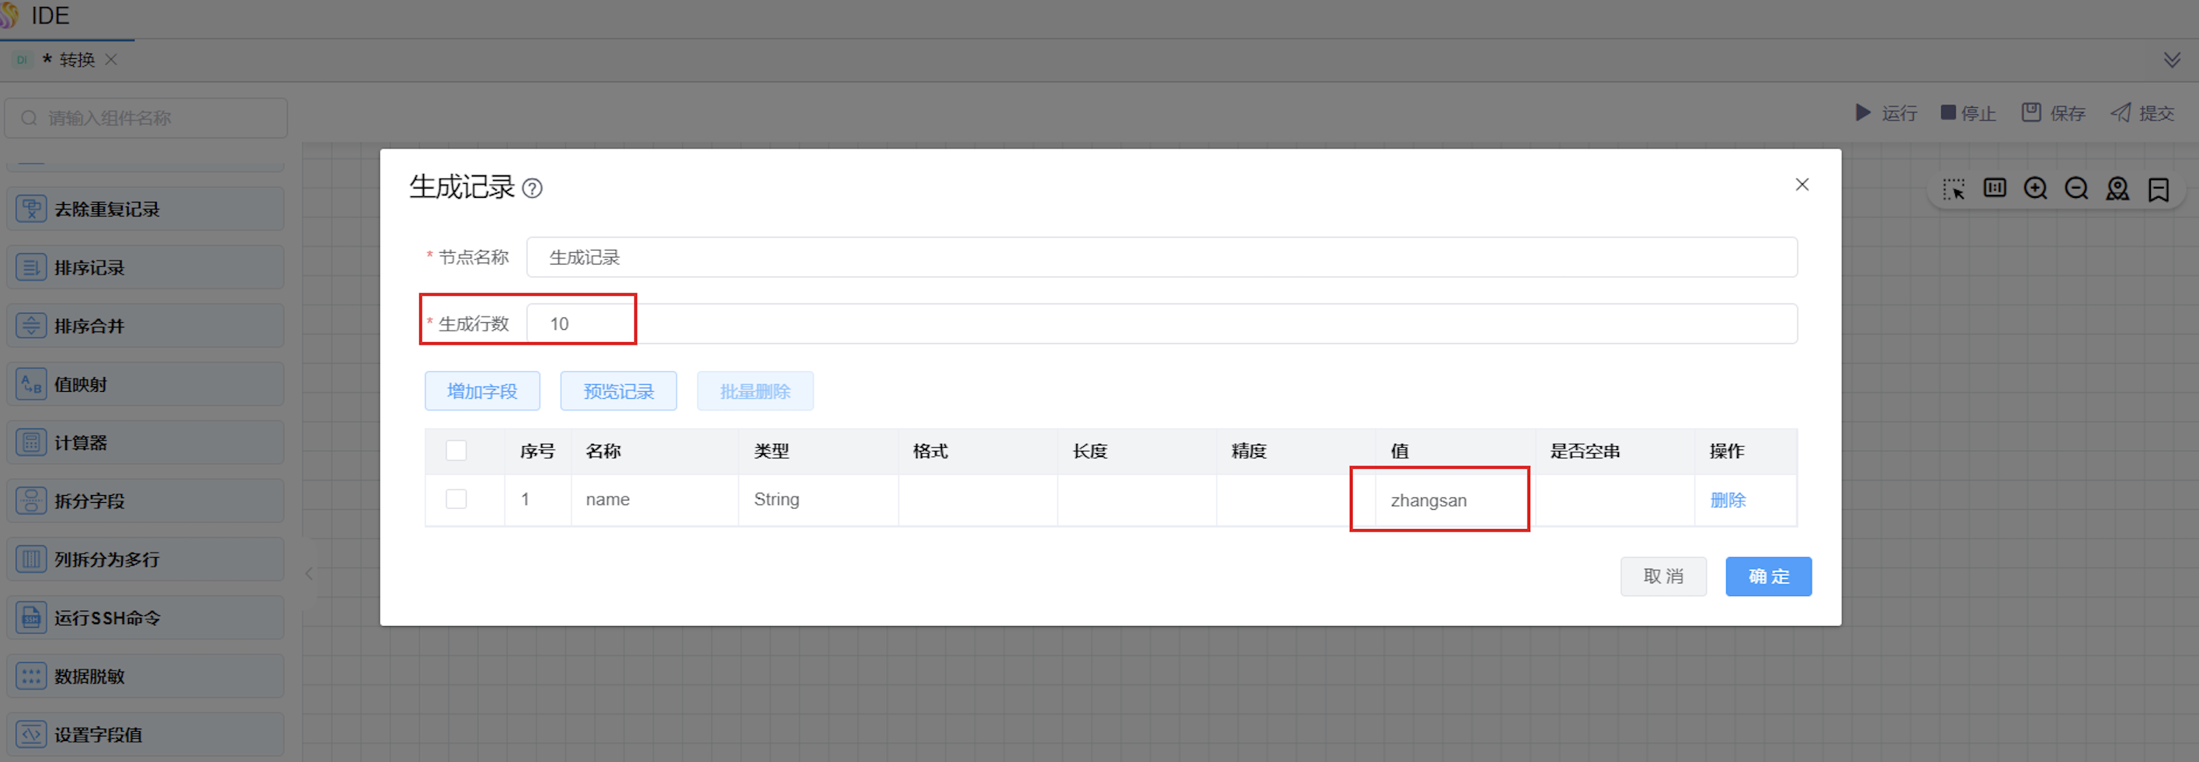Click the 增加字段 button
Viewport: 2199px width, 762px height.
pyautogui.click(x=481, y=391)
